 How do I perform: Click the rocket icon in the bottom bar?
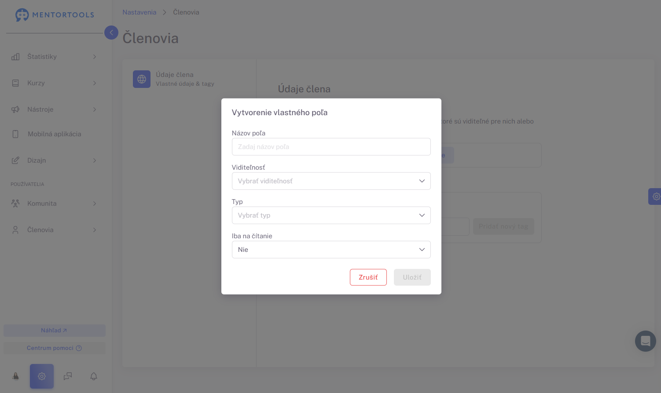click(x=16, y=376)
